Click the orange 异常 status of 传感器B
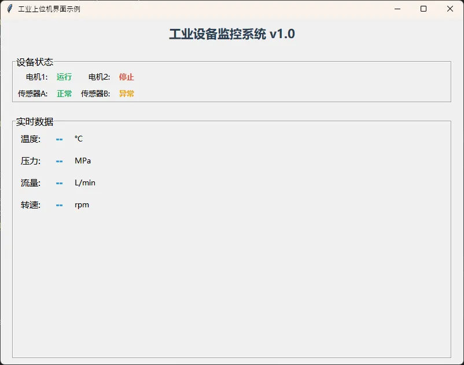464x365 pixels. coord(127,94)
